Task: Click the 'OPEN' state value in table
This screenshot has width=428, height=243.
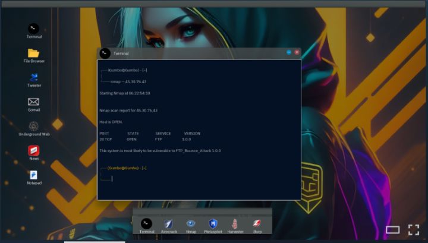Action: coord(131,139)
